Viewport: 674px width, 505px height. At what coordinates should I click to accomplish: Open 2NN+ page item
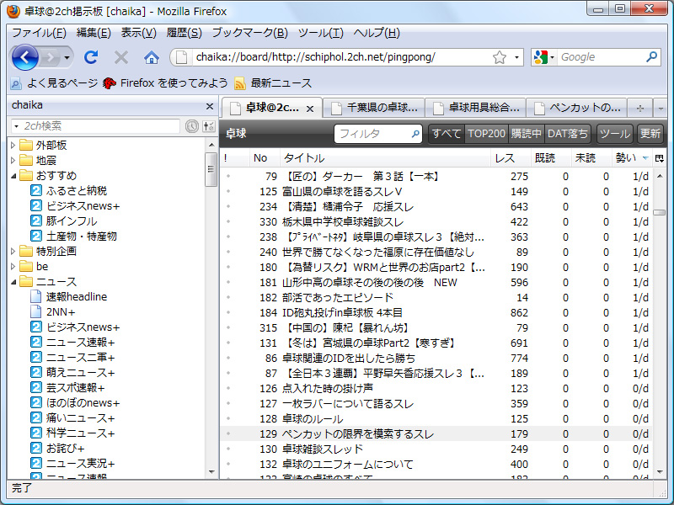pos(53,312)
